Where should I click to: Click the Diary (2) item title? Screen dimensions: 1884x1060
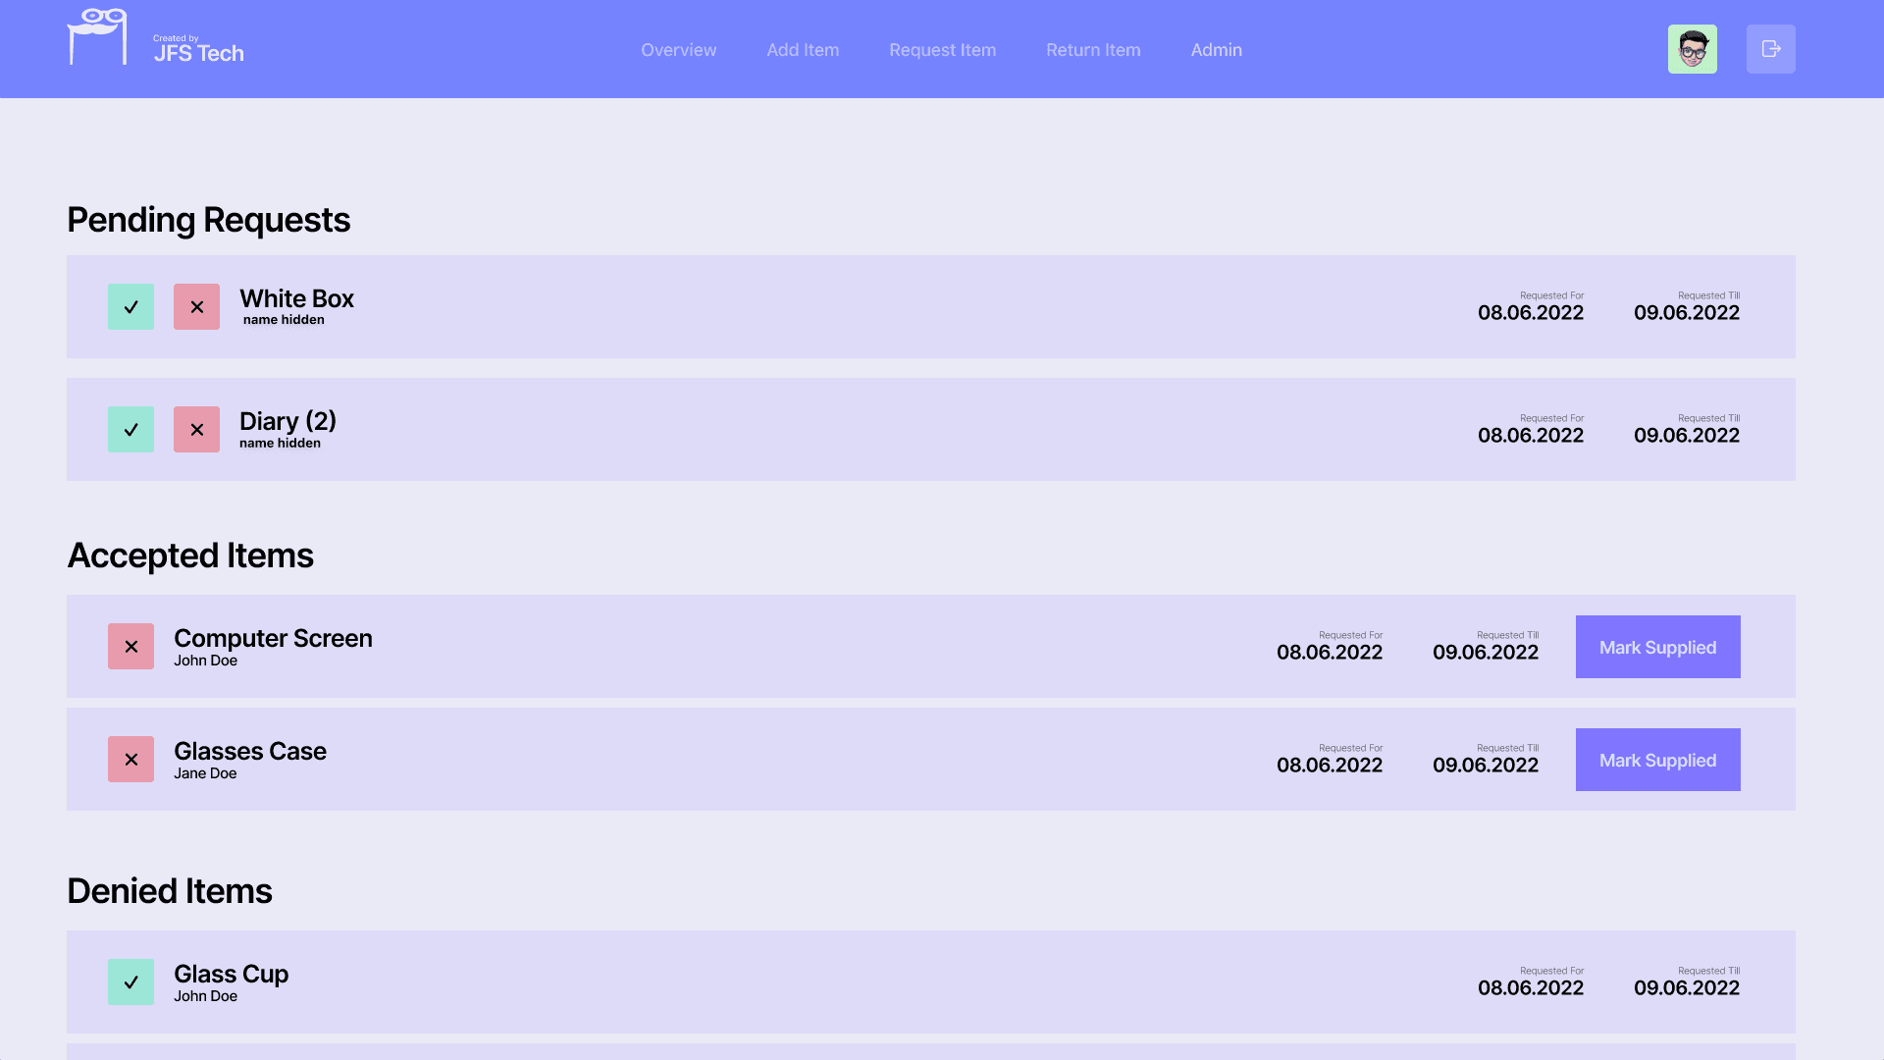(x=288, y=421)
